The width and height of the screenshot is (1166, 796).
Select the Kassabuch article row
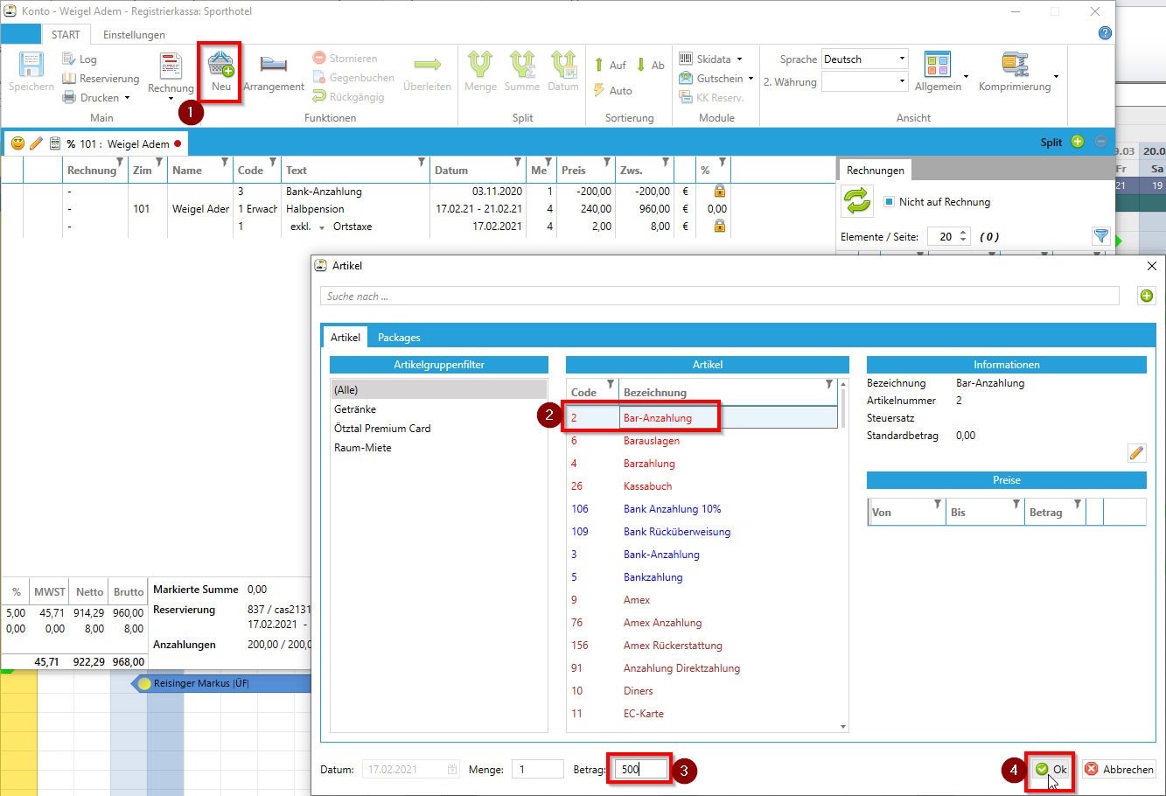click(702, 486)
